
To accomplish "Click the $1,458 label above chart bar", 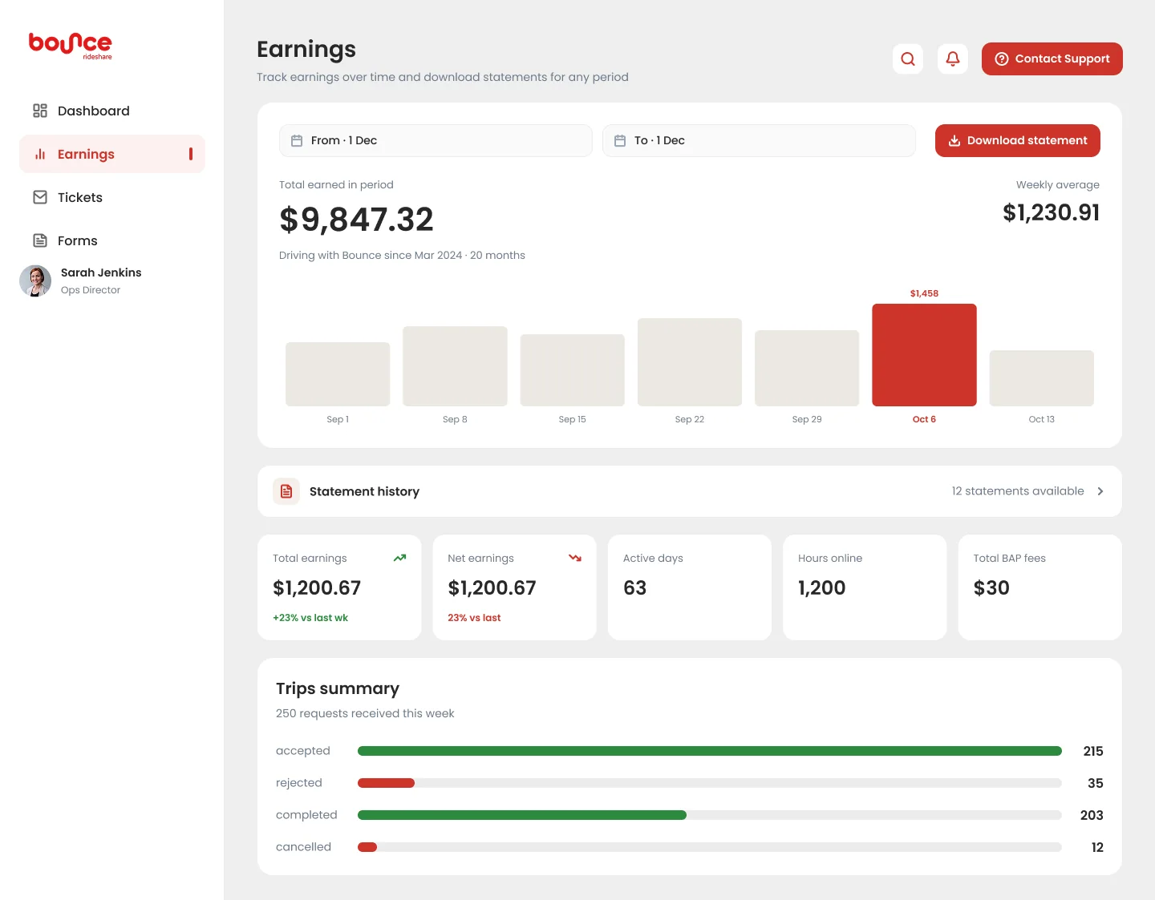I will (x=924, y=293).
